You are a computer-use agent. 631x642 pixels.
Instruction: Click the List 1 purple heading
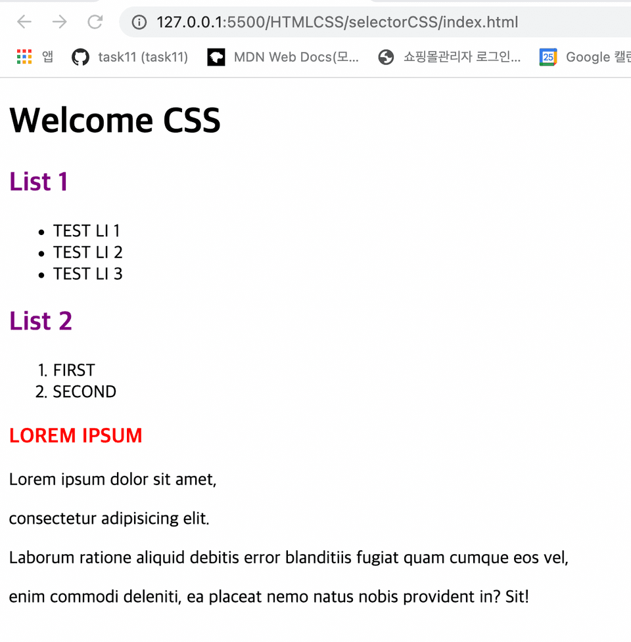[39, 181]
